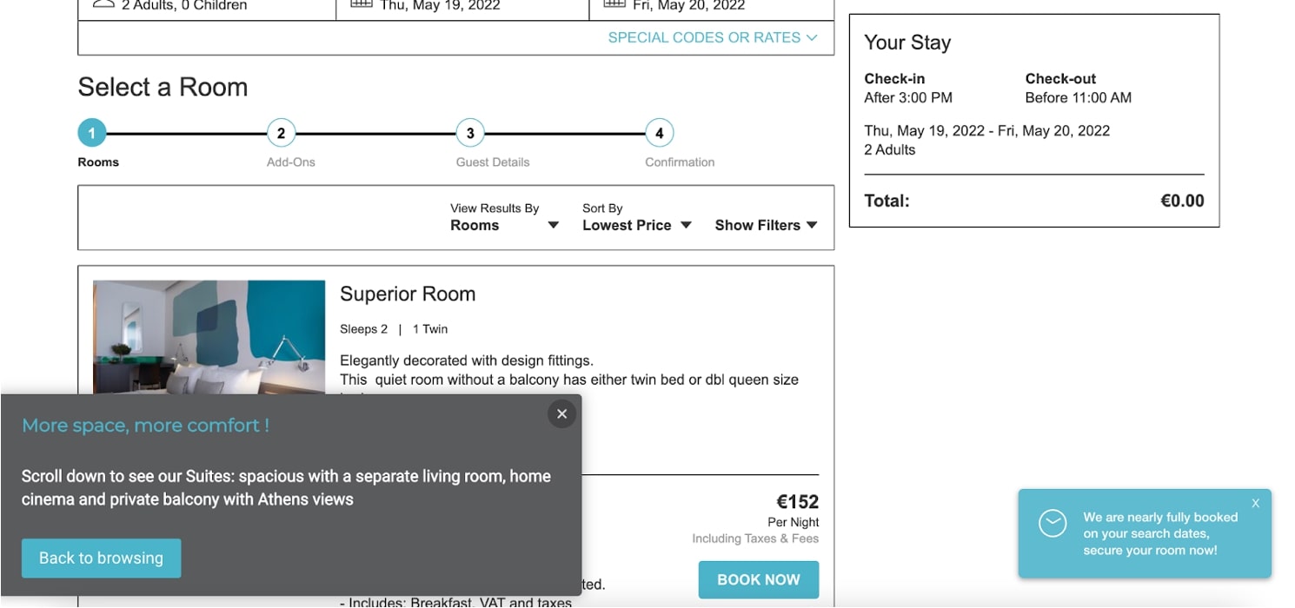The width and height of the screenshot is (1295, 608).
Task: Open the Sort By Lowest Price dropdown
Action: coord(636,225)
